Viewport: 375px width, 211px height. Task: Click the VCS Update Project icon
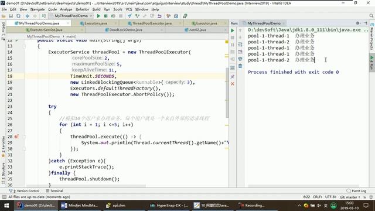point(129,16)
